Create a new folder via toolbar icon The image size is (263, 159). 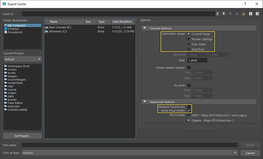click(244, 14)
